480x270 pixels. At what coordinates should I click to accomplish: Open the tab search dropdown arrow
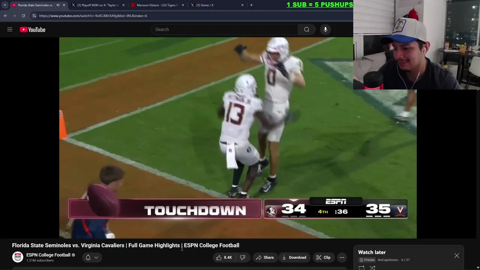click(x=4, y=5)
